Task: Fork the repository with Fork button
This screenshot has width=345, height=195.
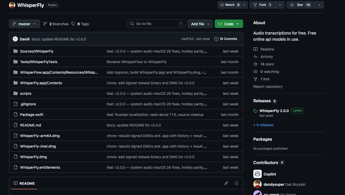Action: click(263, 5)
